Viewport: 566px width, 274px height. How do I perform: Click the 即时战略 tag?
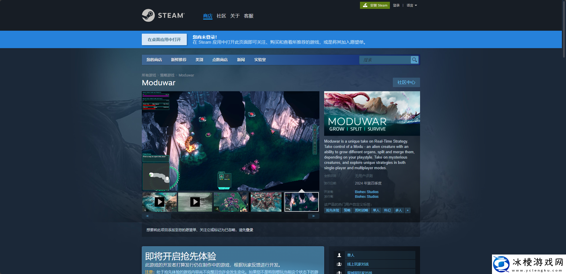point(362,210)
